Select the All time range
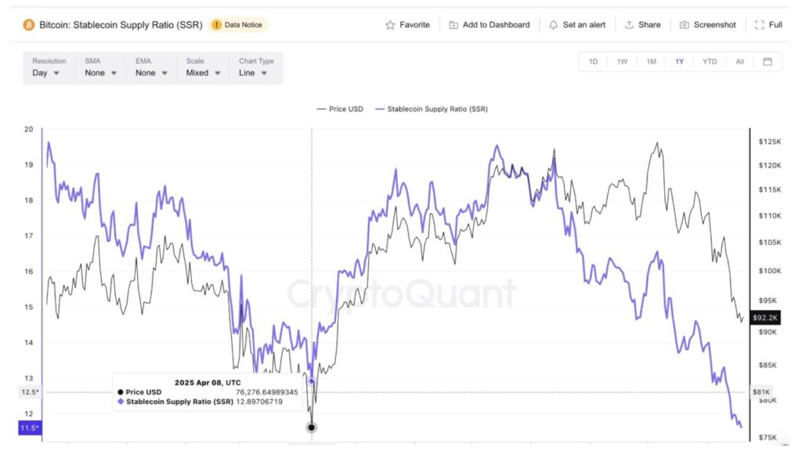Viewport: 802px width, 458px height. click(739, 62)
